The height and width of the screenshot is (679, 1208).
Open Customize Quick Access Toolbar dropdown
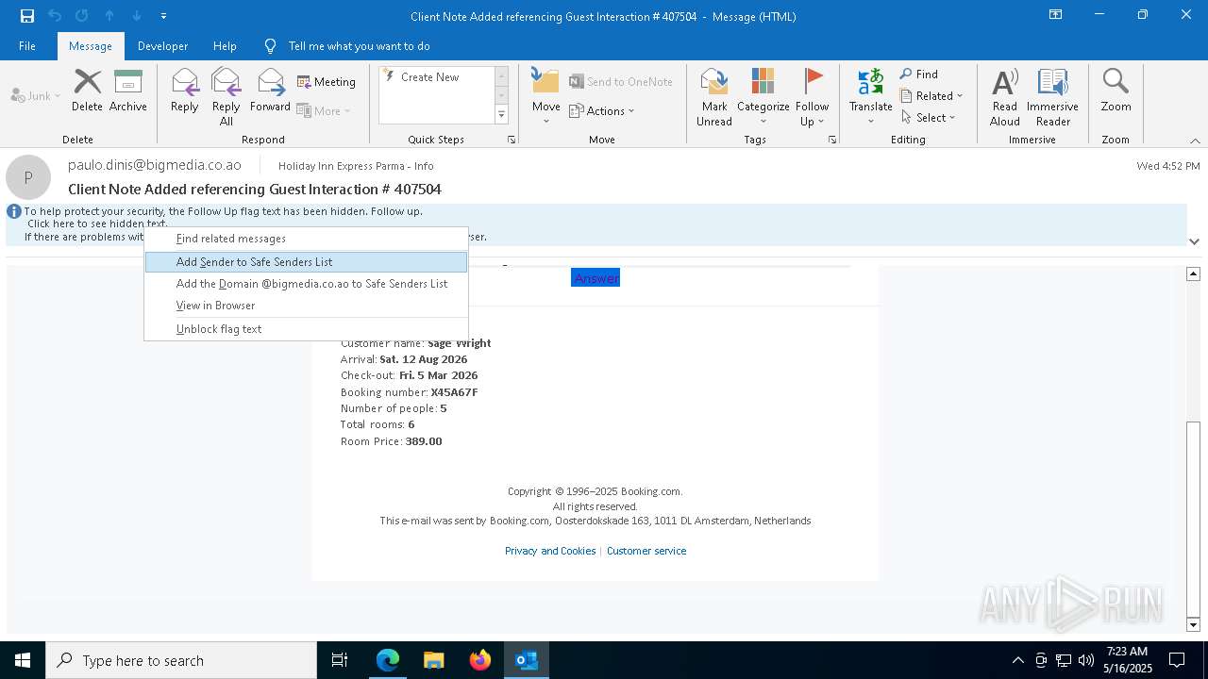[163, 16]
